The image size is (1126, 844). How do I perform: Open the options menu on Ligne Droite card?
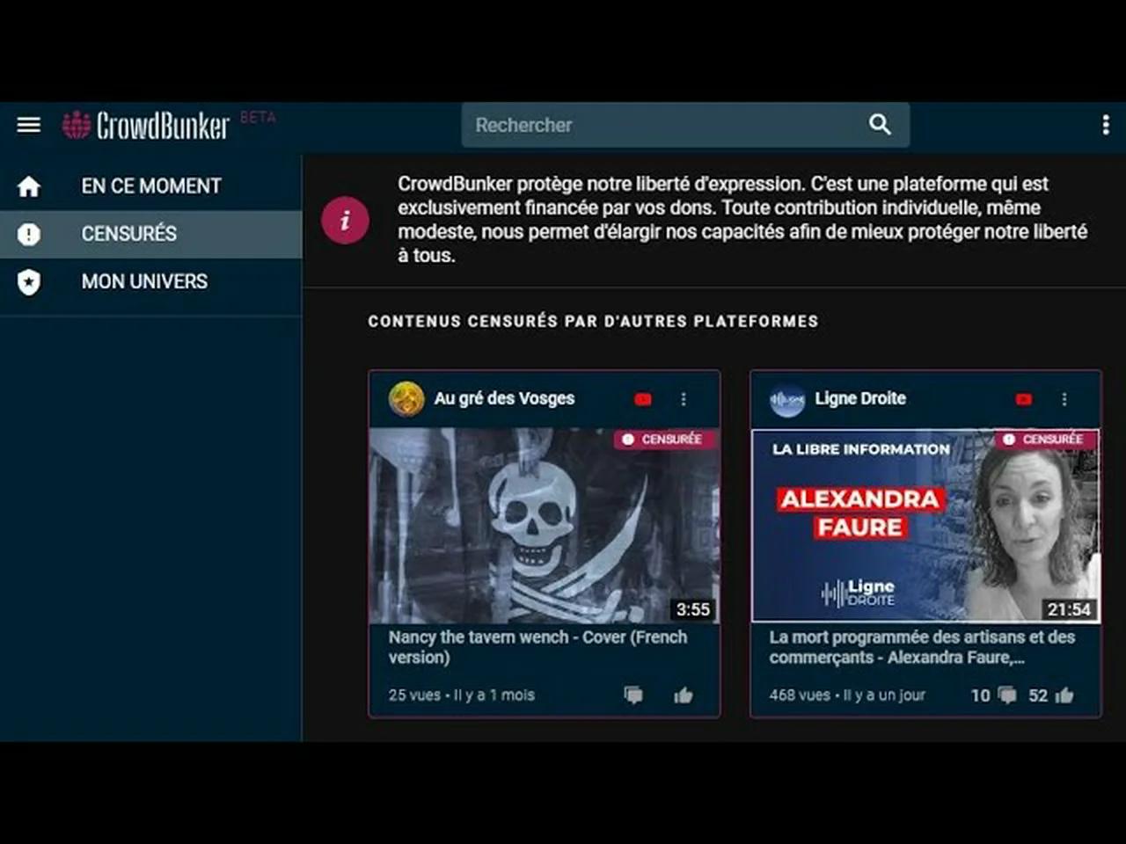pos(1065,399)
